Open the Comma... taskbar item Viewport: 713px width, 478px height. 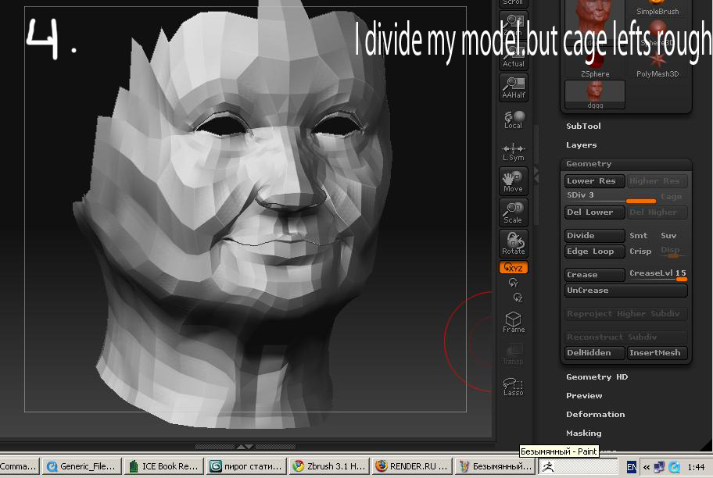point(20,466)
